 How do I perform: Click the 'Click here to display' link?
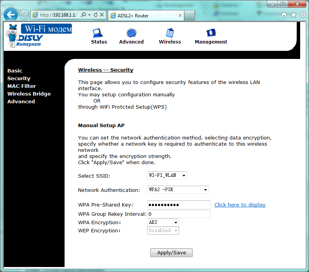coord(240,205)
